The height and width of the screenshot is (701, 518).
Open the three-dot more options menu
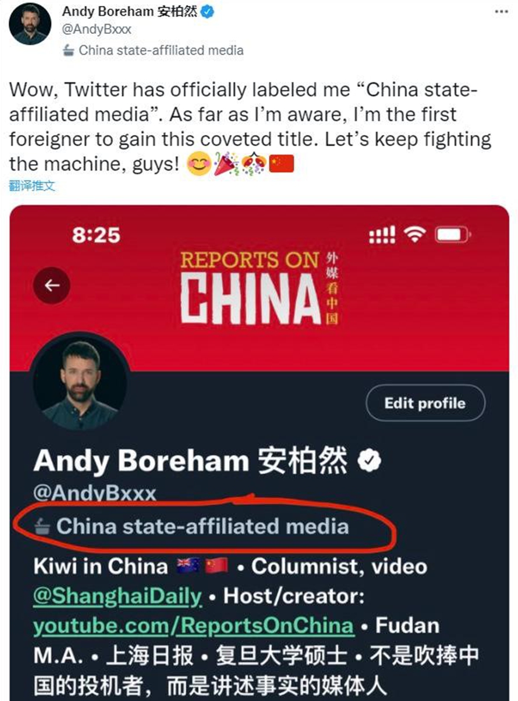[501, 11]
